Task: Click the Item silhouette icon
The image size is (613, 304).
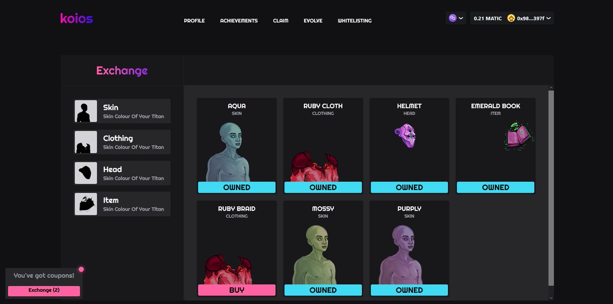Action: (x=86, y=204)
